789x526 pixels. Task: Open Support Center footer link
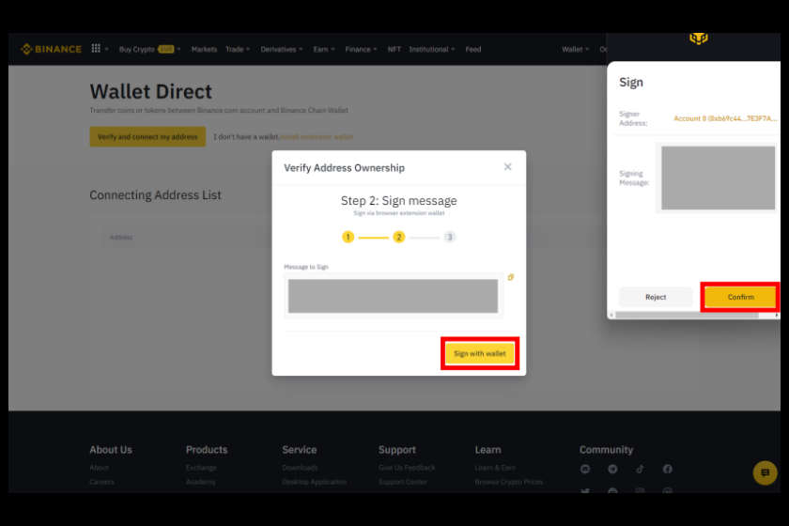[403, 482]
